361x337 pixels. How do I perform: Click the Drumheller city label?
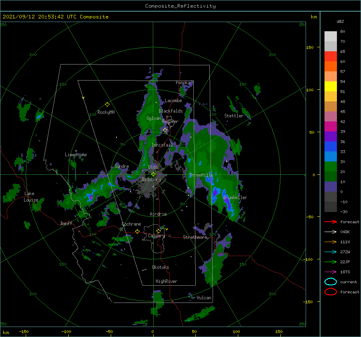tap(235, 198)
